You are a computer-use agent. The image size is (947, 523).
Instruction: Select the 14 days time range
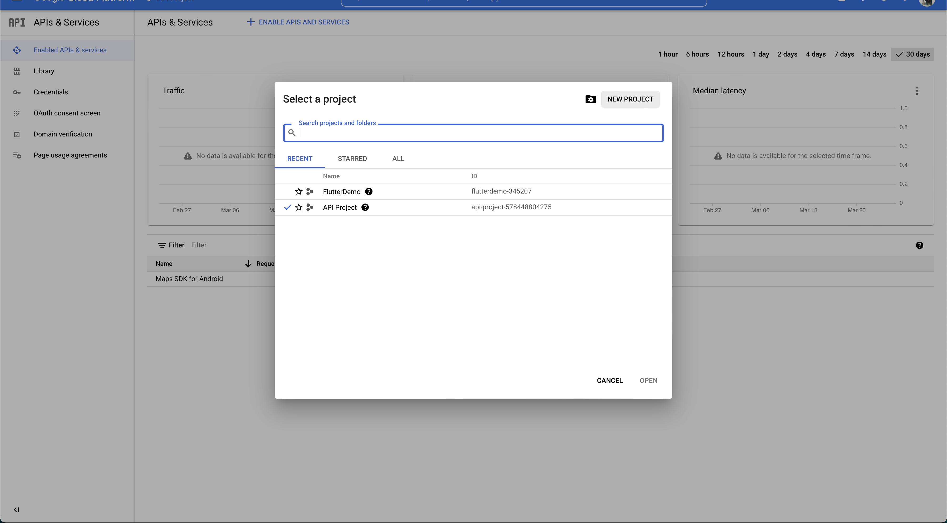click(875, 54)
